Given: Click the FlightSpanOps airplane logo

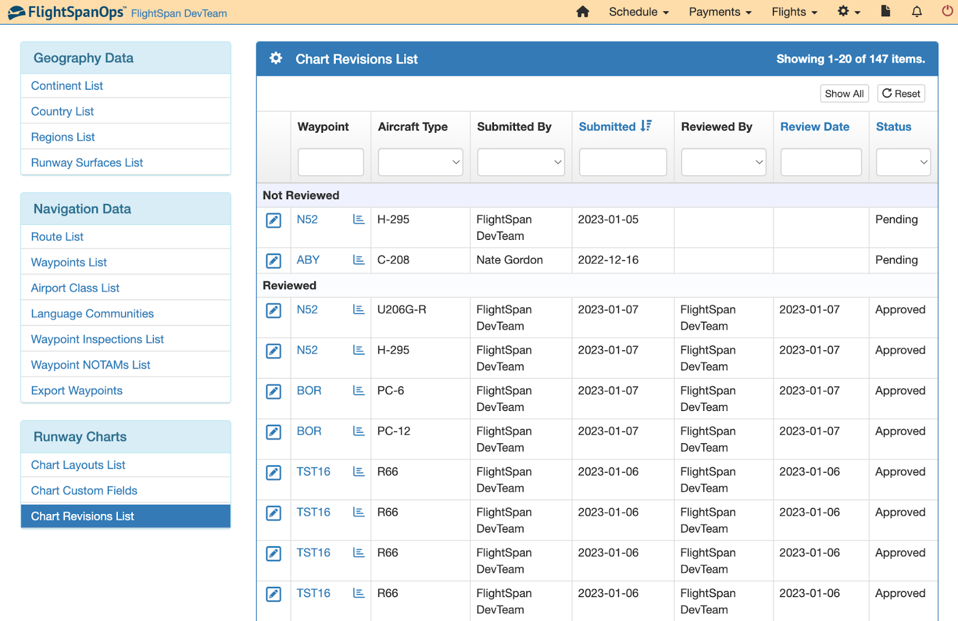Looking at the screenshot, I should point(16,11).
